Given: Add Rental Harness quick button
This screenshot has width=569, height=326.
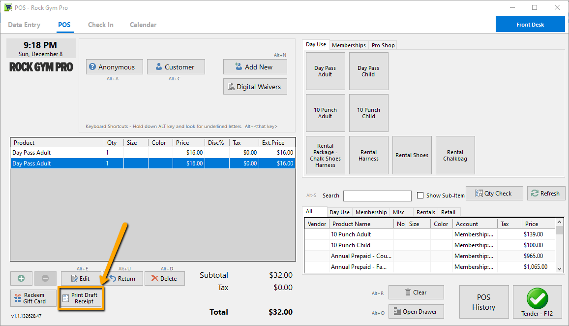Looking at the screenshot, I should (x=368, y=155).
